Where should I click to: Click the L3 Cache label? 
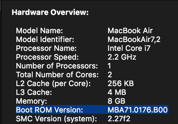pos(34,92)
